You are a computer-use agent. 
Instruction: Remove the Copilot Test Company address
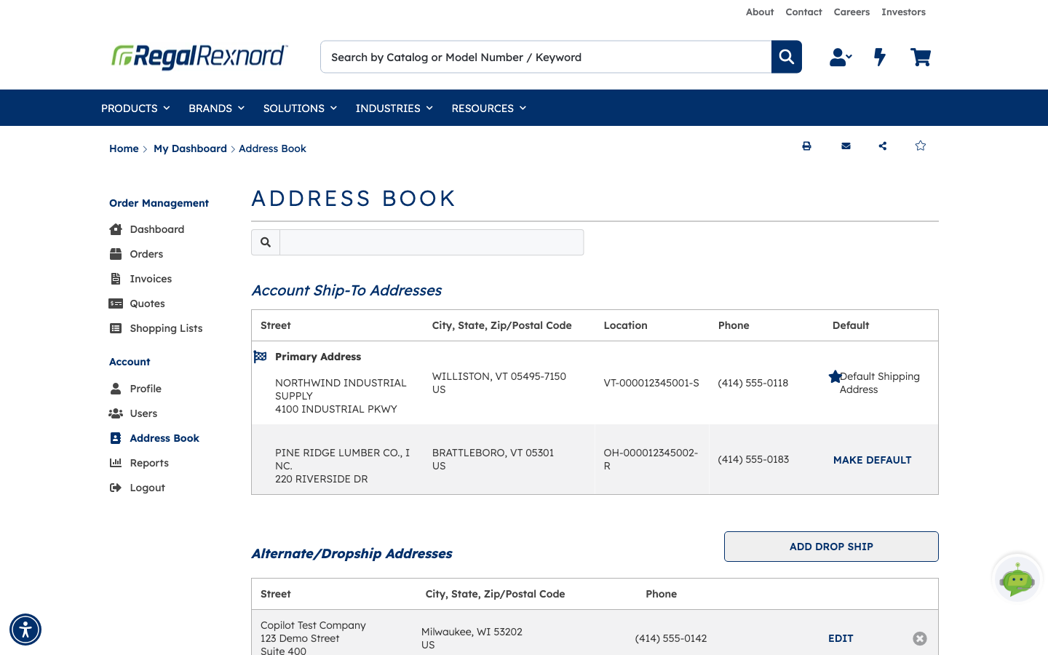(920, 638)
